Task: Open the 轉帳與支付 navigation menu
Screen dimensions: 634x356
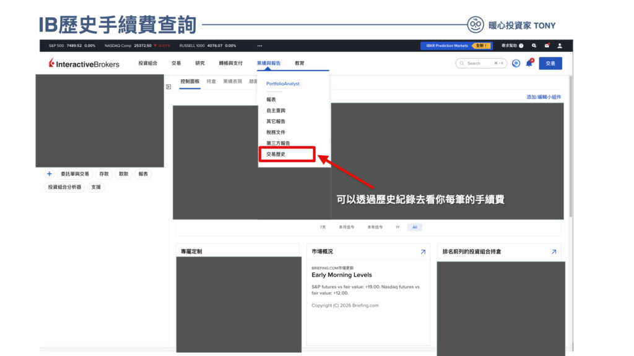Action: click(230, 63)
